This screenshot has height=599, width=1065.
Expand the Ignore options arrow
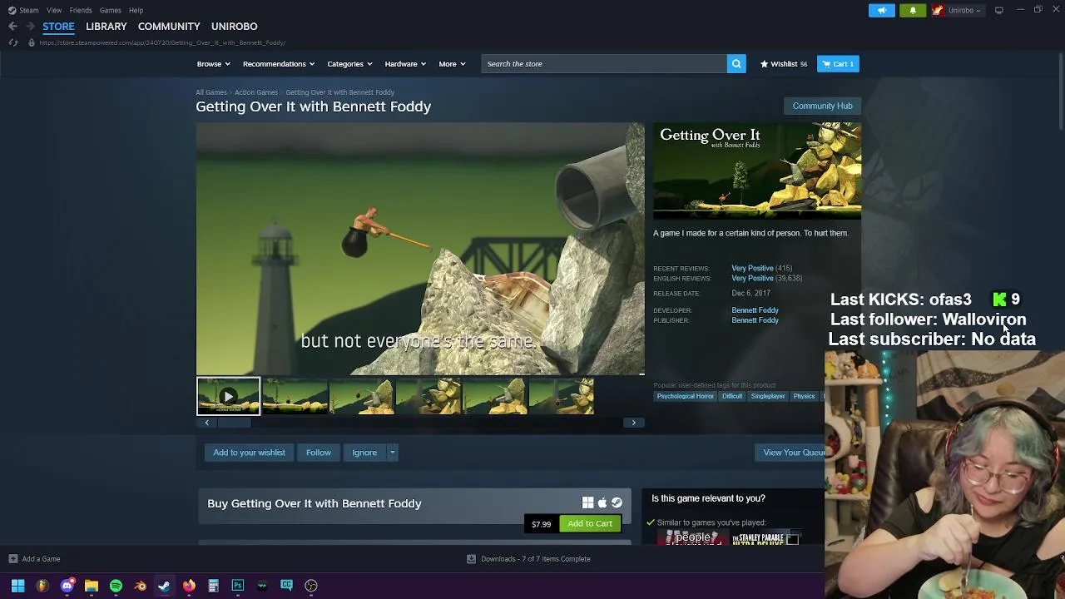pyautogui.click(x=392, y=453)
